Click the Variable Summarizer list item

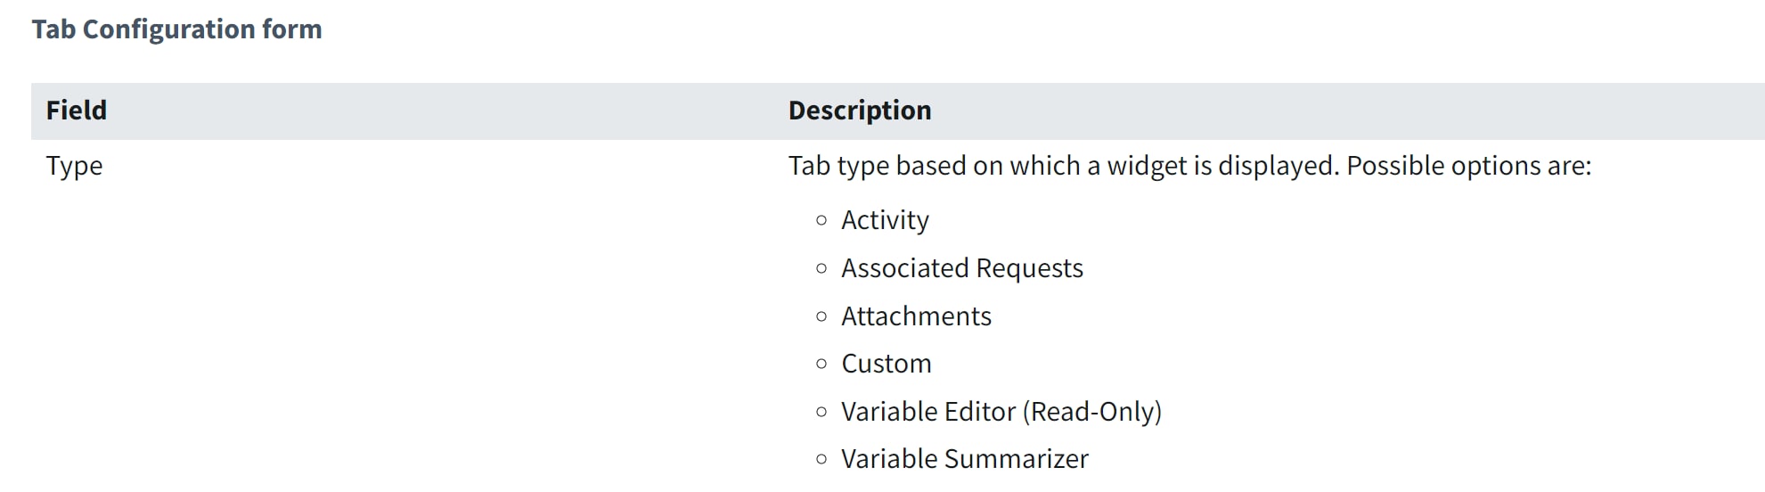[965, 459]
